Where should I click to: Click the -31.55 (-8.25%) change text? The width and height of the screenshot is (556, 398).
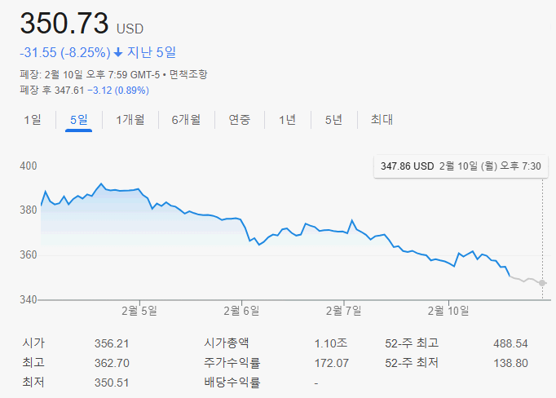click(65, 53)
